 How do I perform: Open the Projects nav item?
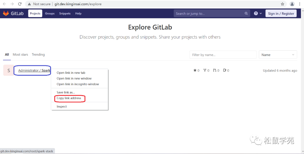35,13
